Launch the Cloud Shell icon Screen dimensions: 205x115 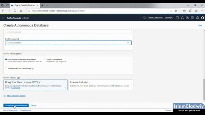click(x=177, y=18)
